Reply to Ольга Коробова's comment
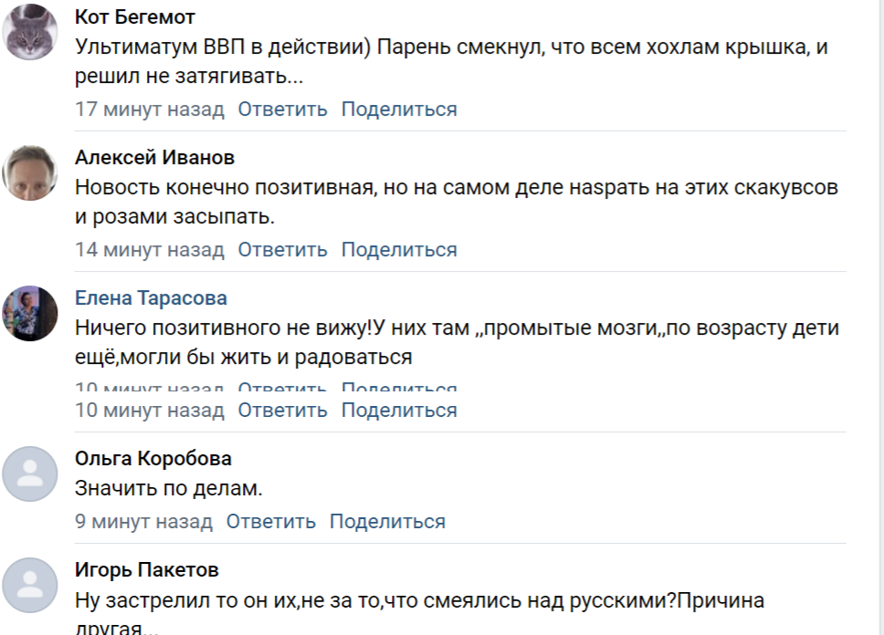The height and width of the screenshot is (635, 884). coord(271,522)
